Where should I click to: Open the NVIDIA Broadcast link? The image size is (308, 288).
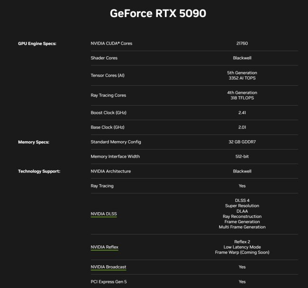point(109,267)
